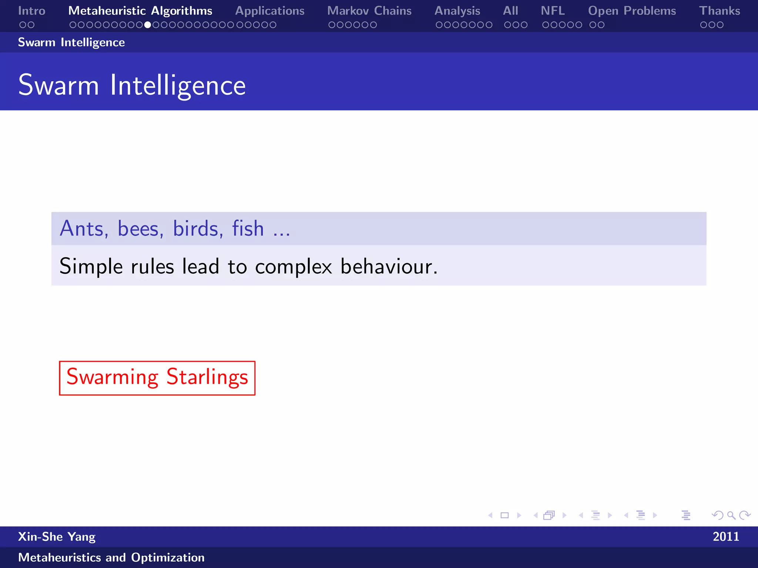This screenshot has height=568, width=758.
Task: Jump to next frame arrow
Action: coord(564,515)
